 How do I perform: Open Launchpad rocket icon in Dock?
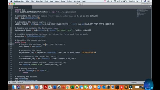click(x=59, y=87)
